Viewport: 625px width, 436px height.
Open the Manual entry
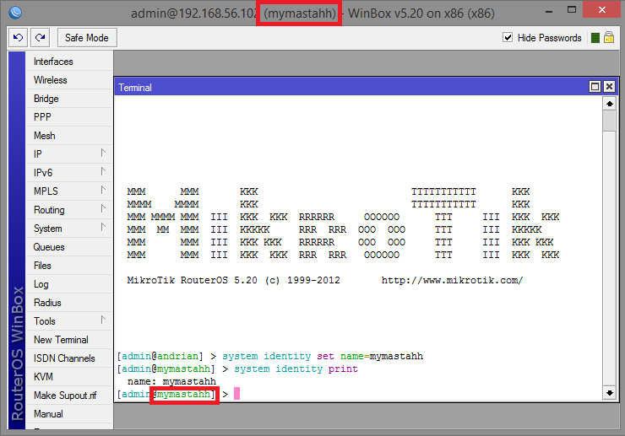(69, 414)
